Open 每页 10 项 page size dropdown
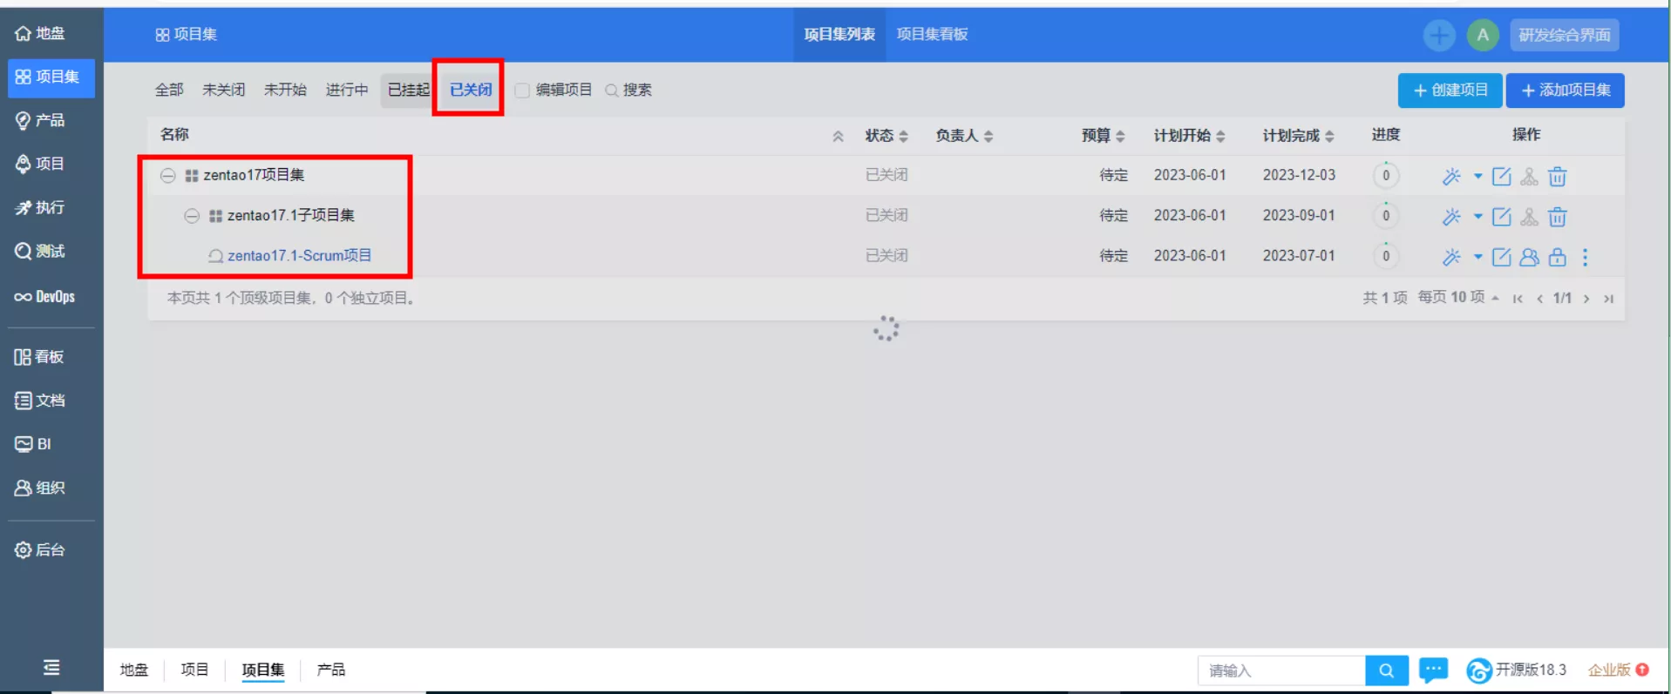 pos(1458,298)
